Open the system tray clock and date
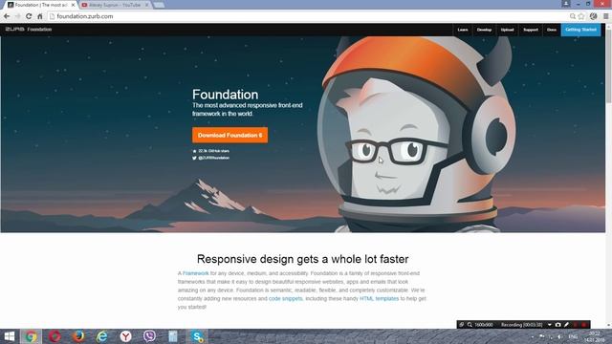612x344 pixels. point(594,336)
